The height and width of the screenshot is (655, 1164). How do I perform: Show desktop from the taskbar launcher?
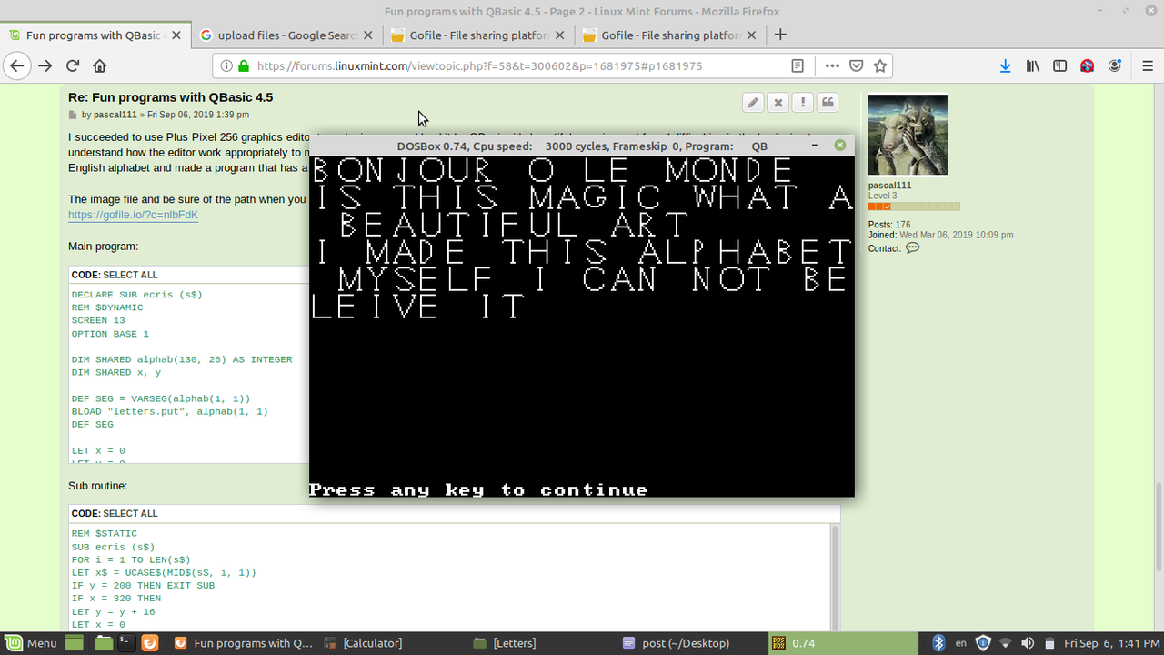pyautogui.click(x=74, y=642)
